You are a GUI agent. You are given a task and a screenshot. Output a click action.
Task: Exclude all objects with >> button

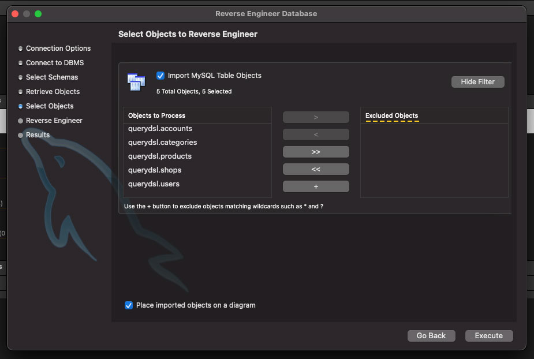point(316,152)
